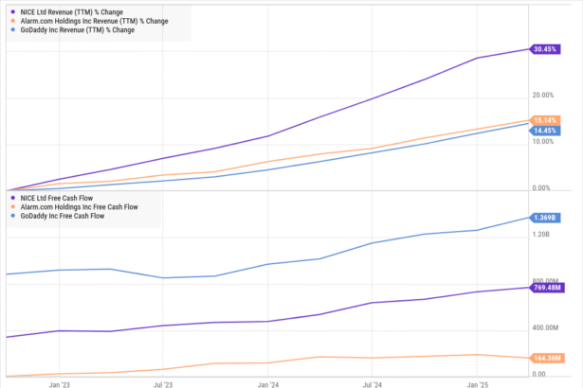This screenshot has height=388, width=583.
Task: Click the Jan '25 date on the x-axis
Action: 476,382
